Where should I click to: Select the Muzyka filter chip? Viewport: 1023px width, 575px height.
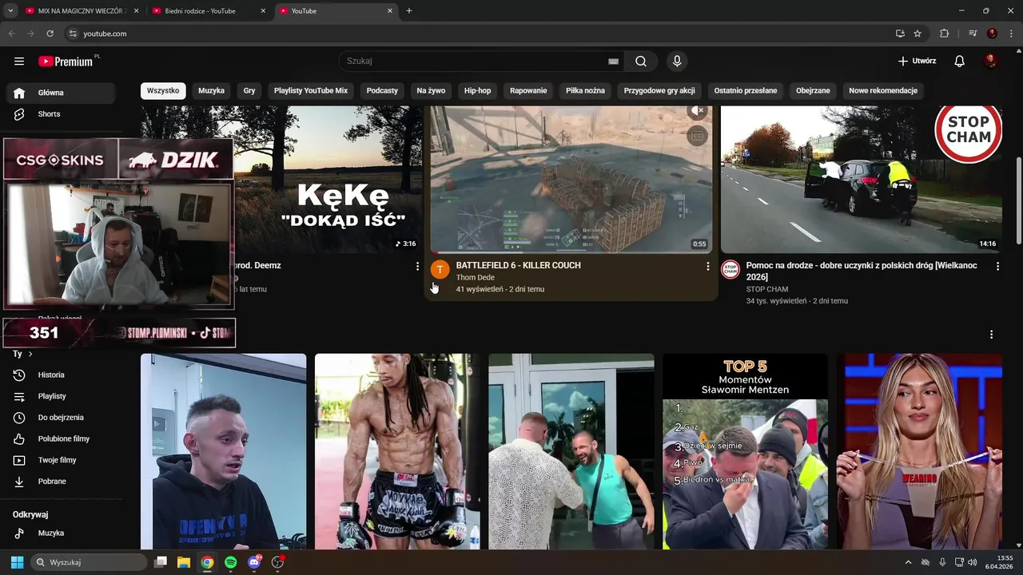tap(212, 91)
